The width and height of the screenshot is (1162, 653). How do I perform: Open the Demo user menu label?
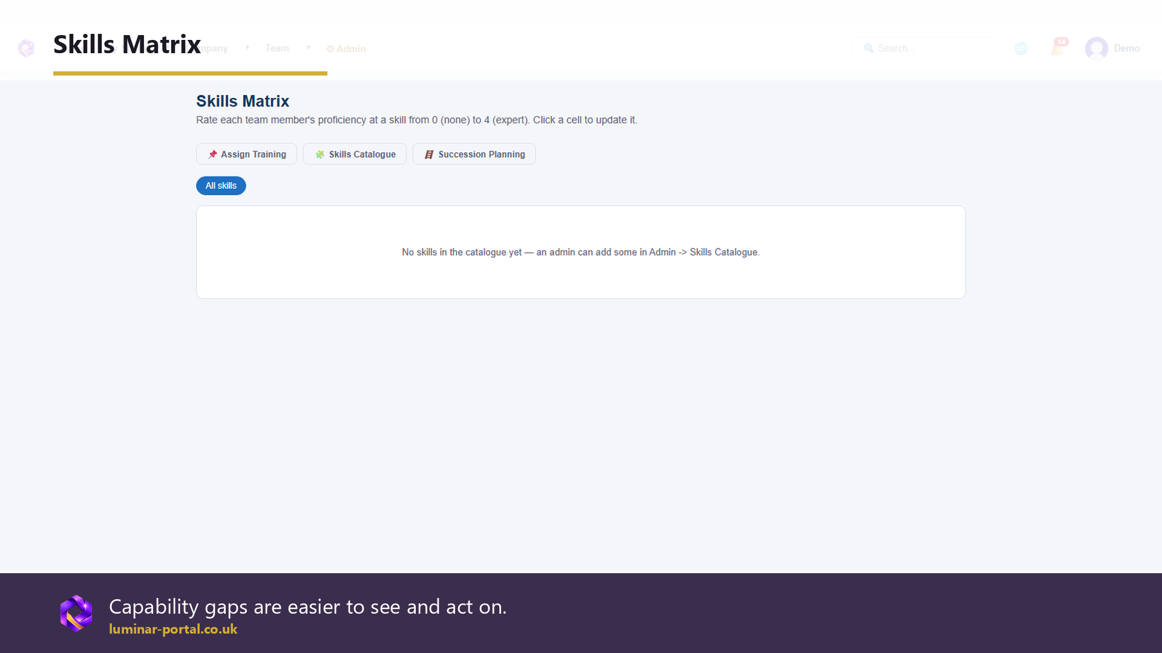point(1126,48)
